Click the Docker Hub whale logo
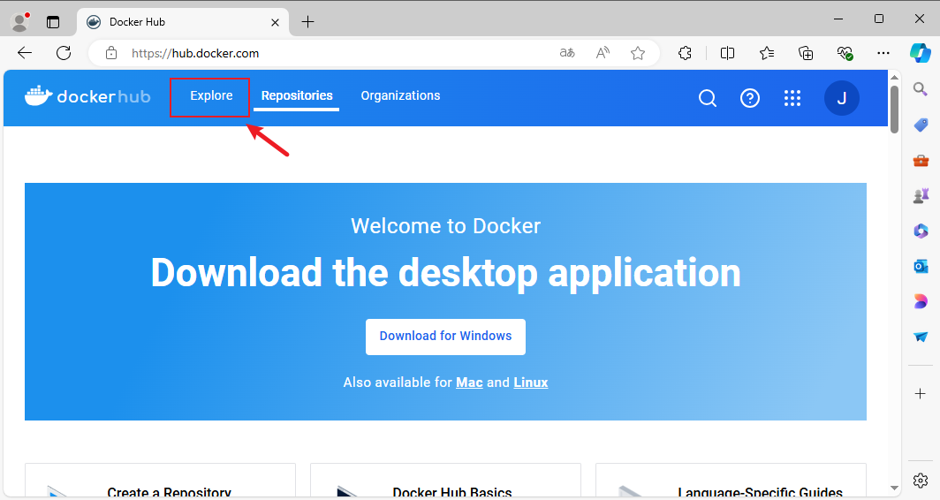Viewport: 940px width, 500px height. pyautogui.click(x=87, y=96)
